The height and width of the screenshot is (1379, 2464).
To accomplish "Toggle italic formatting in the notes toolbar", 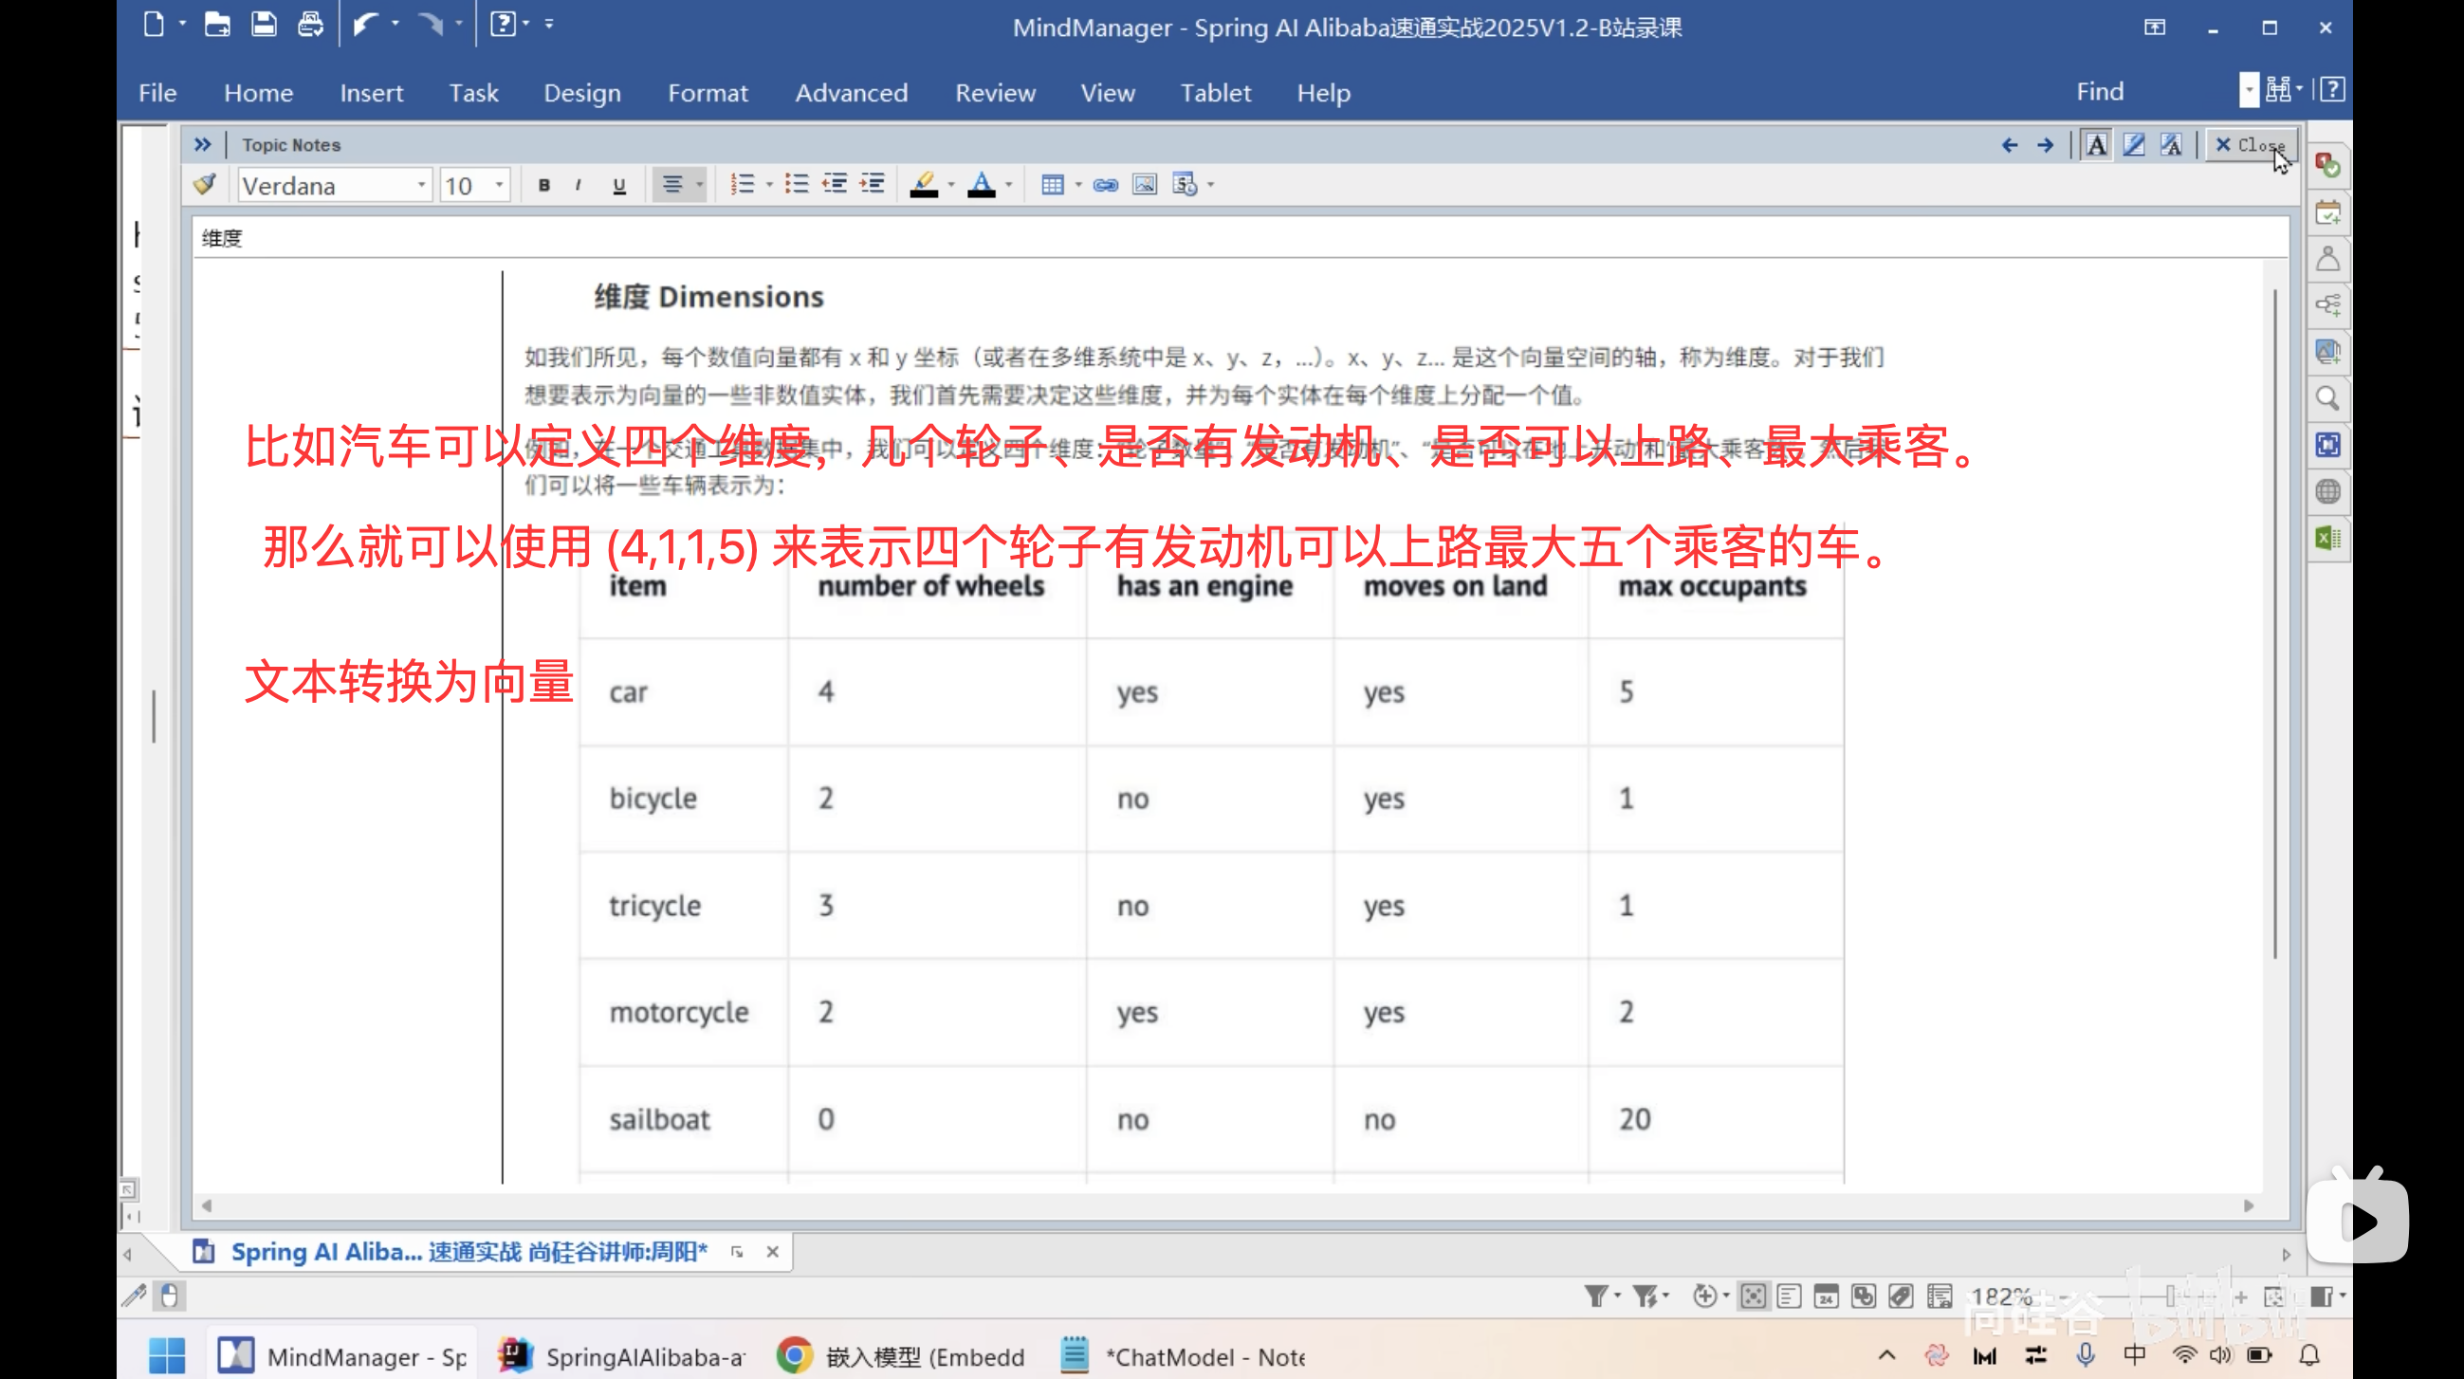I will 579,185.
